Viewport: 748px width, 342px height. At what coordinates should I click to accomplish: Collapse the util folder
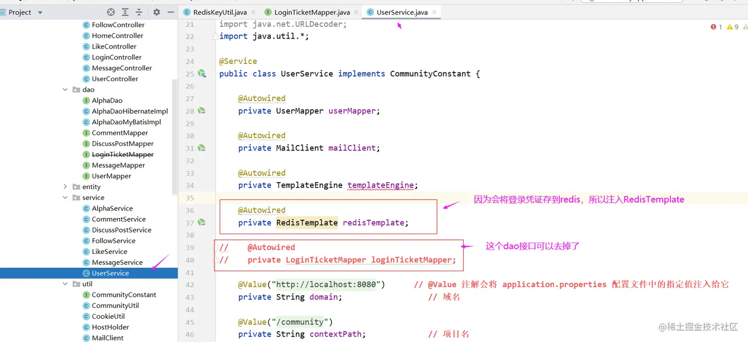click(65, 284)
